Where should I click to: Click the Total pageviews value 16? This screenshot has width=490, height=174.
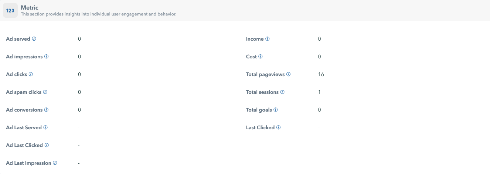click(321, 74)
